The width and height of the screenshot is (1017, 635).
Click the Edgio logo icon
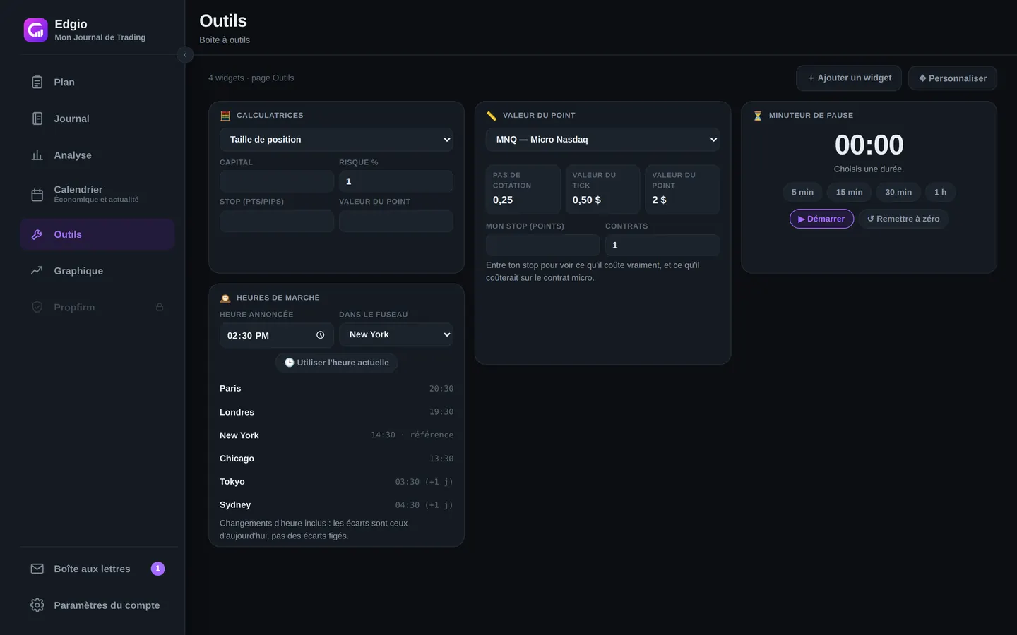point(35,30)
